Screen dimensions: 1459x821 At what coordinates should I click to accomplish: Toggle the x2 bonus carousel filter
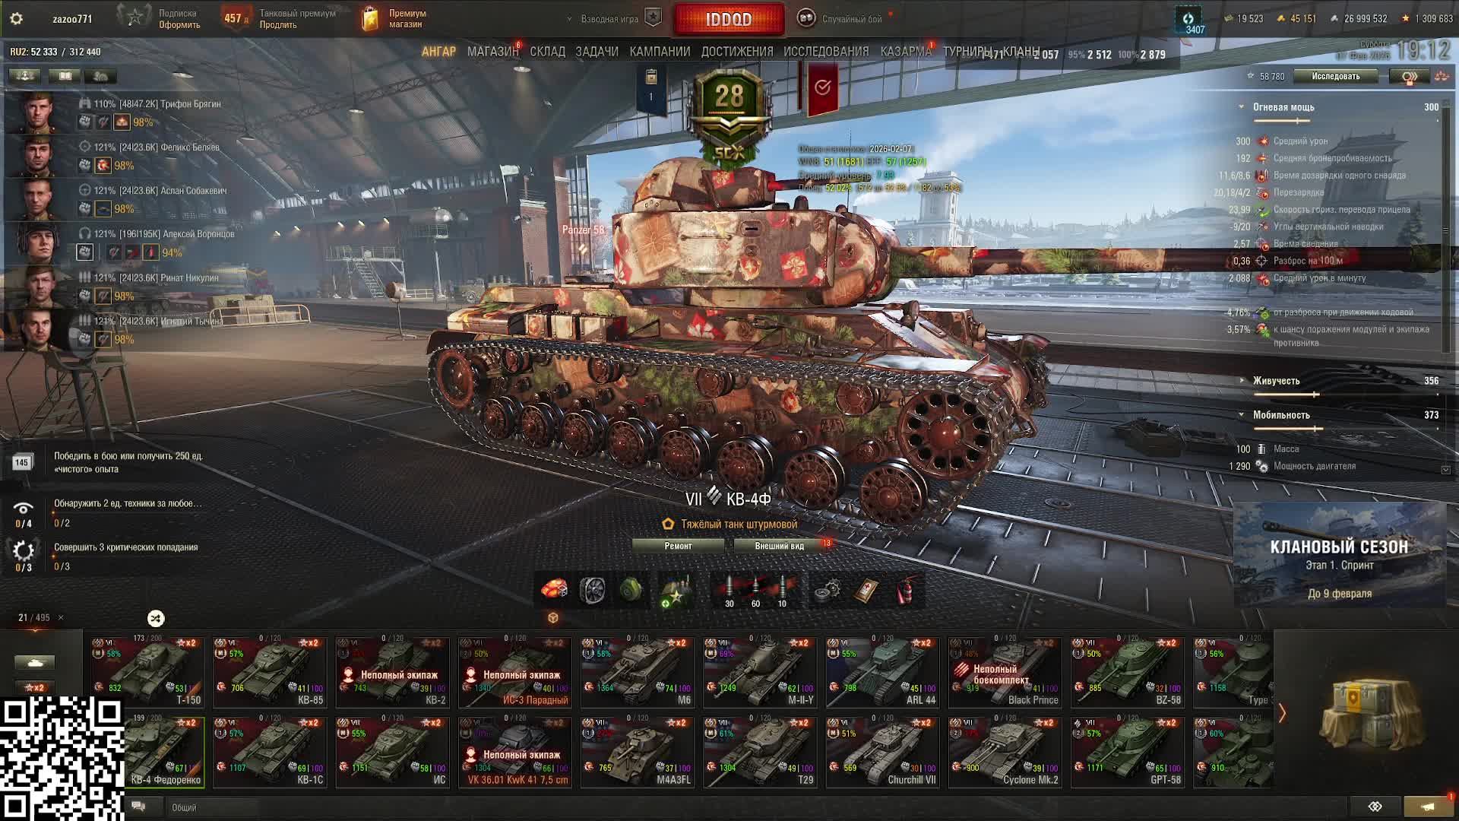(35, 687)
